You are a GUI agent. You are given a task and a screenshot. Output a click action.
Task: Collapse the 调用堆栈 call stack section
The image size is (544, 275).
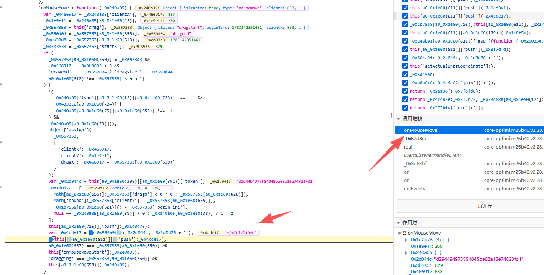(x=398, y=119)
